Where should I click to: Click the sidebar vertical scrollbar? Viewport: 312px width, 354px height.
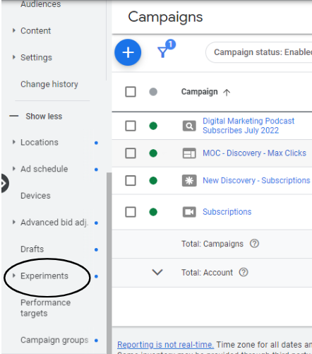click(x=109, y=263)
